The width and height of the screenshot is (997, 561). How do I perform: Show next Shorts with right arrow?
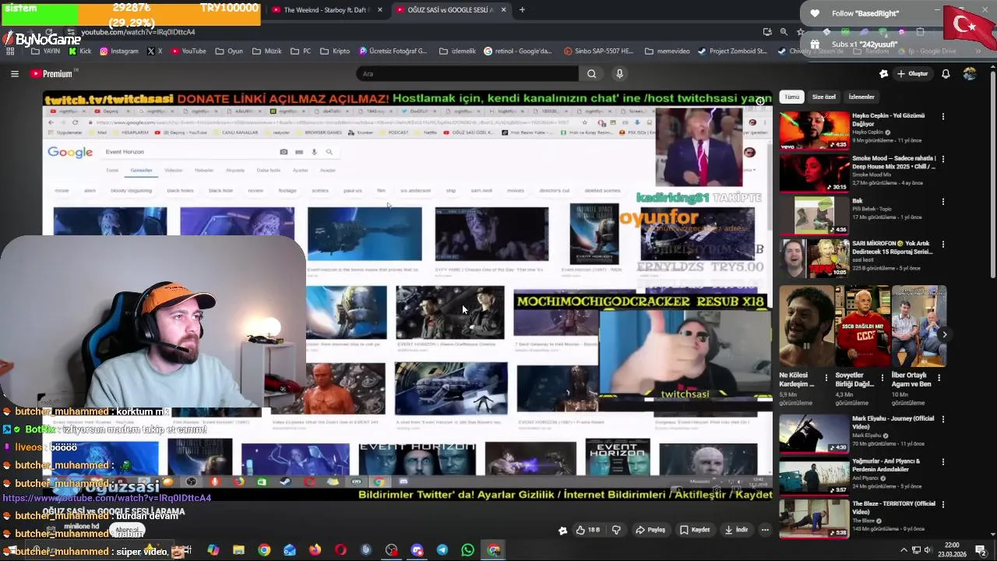(x=944, y=335)
